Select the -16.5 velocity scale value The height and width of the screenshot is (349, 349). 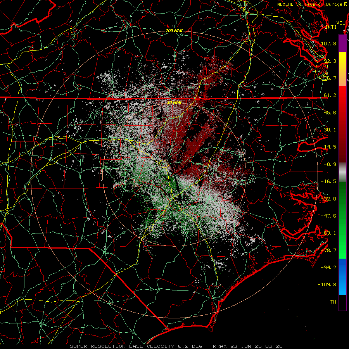[x=328, y=181]
